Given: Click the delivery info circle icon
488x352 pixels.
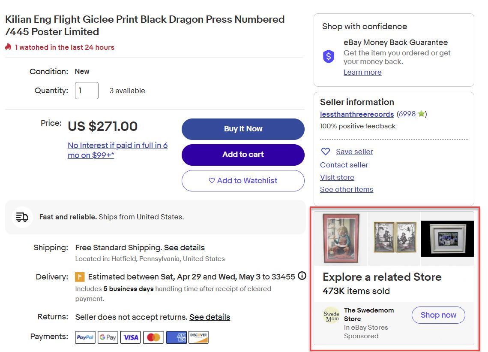Looking at the screenshot, I should 302,276.
